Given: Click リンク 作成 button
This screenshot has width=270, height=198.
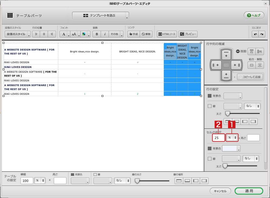Looking at the screenshot, I should click(134, 34).
